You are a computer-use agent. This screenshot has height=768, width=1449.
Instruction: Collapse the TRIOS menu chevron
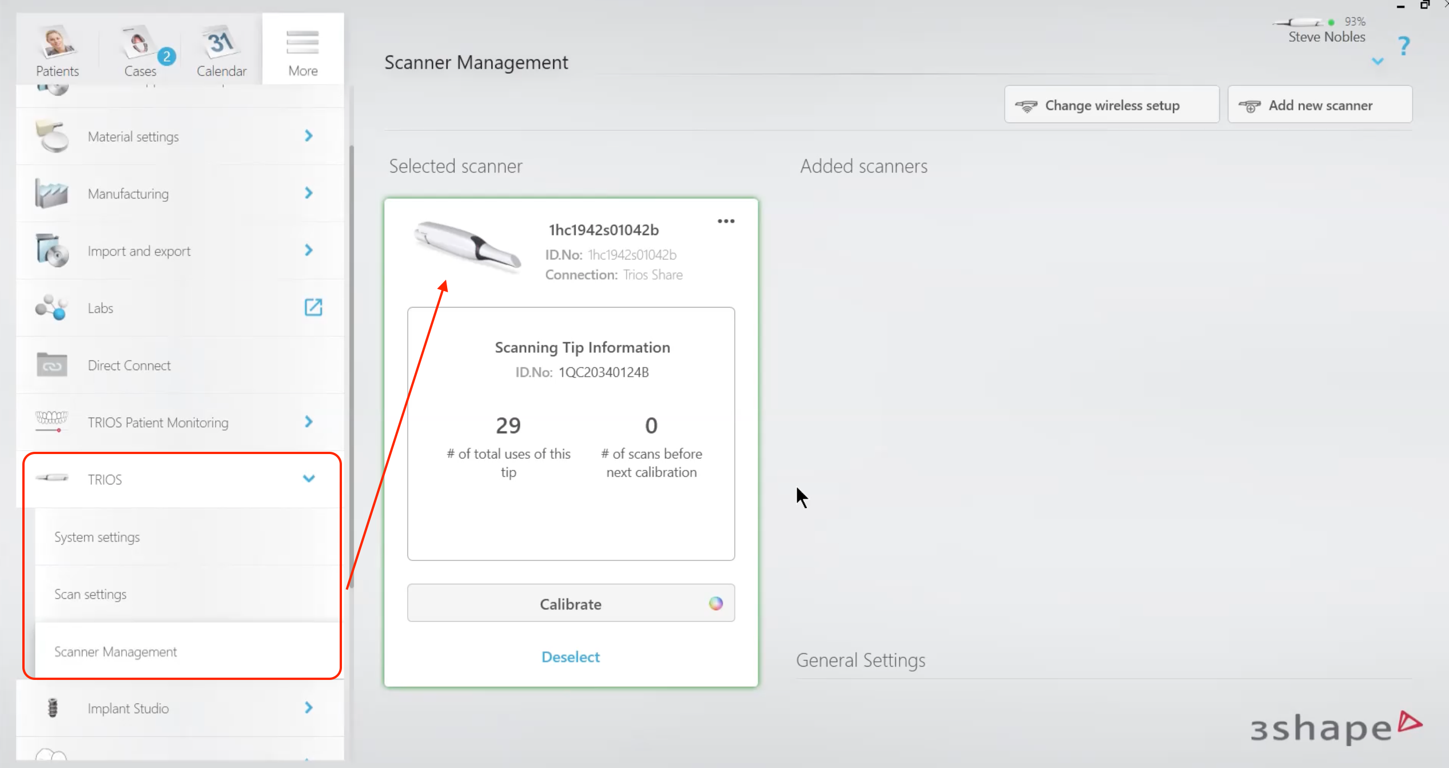[x=309, y=479]
